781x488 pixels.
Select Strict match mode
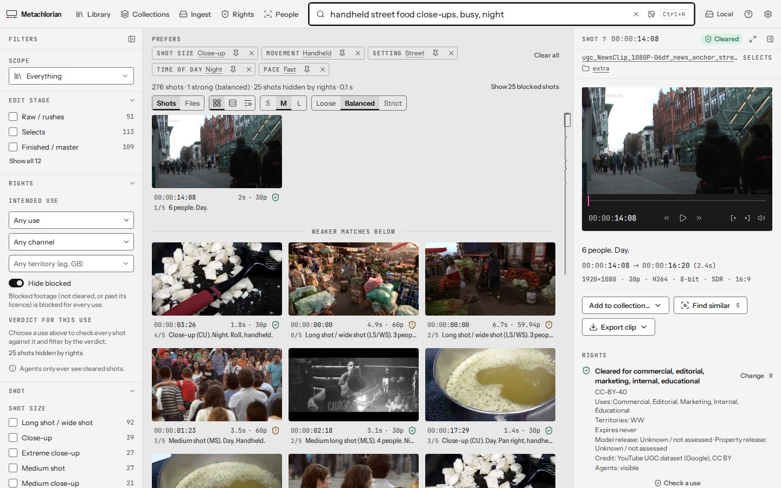[x=393, y=103]
